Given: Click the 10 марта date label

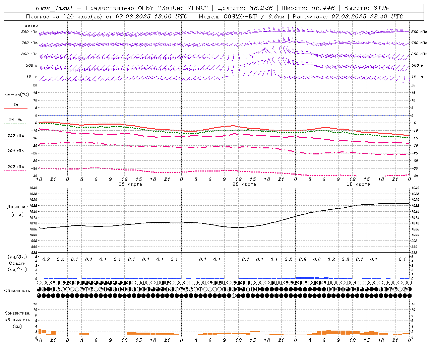Looking at the screenshot, I should (x=358, y=184).
